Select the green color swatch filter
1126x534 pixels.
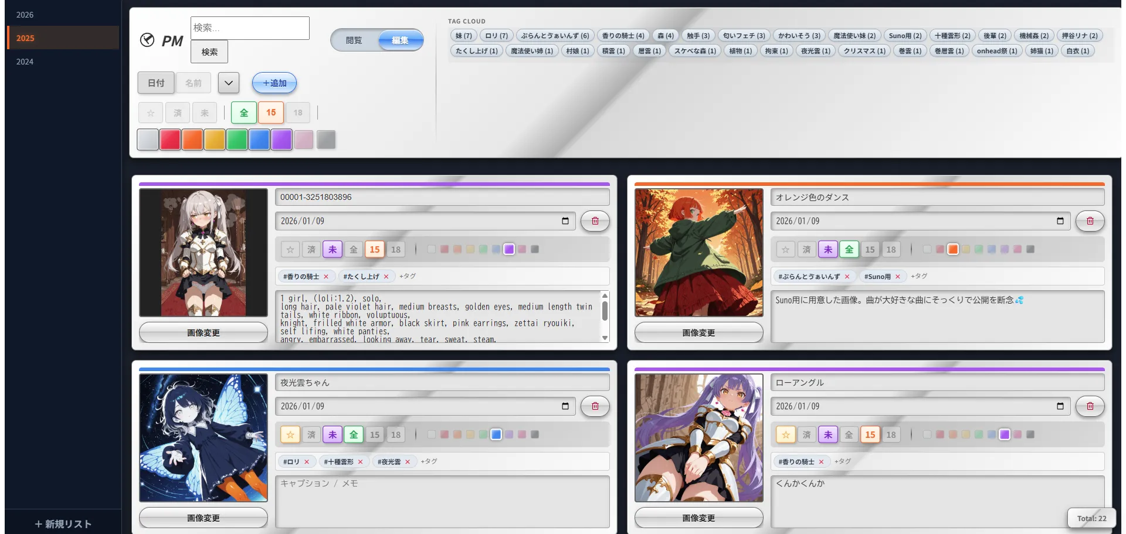click(236, 140)
